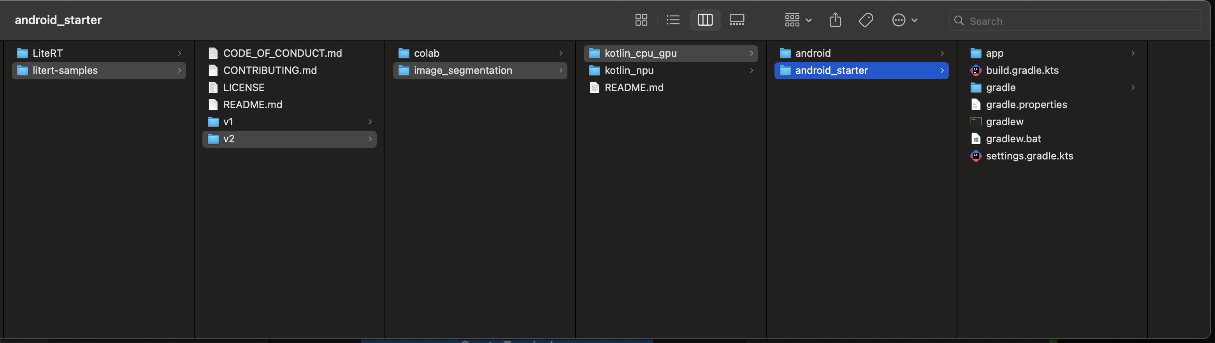The width and height of the screenshot is (1215, 343).
Task: Switch to gallery view
Action: coord(737,20)
